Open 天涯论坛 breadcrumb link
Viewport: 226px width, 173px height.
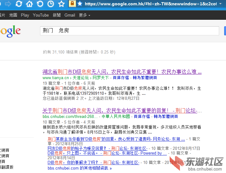81,78
